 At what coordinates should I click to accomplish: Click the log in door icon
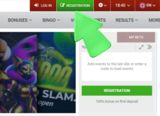tap(36, 5)
